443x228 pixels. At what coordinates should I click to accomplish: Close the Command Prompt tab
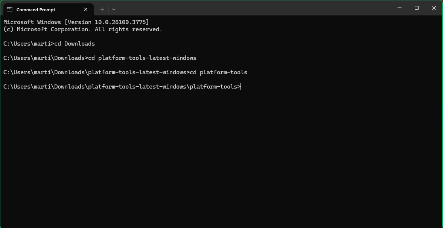[85, 9]
